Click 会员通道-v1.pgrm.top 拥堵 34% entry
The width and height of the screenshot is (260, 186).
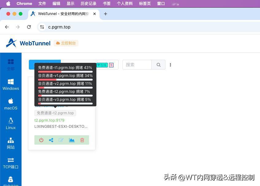point(65,76)
